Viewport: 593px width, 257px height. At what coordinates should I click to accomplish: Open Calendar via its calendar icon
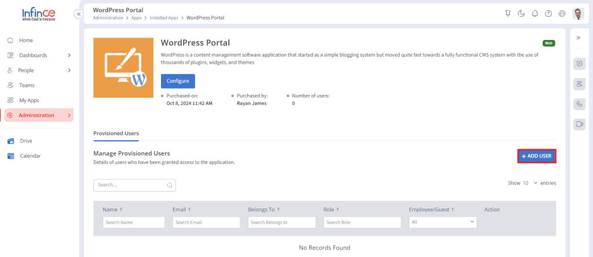11,156
